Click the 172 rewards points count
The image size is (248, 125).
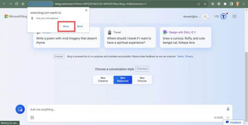[x=217, y=16]
